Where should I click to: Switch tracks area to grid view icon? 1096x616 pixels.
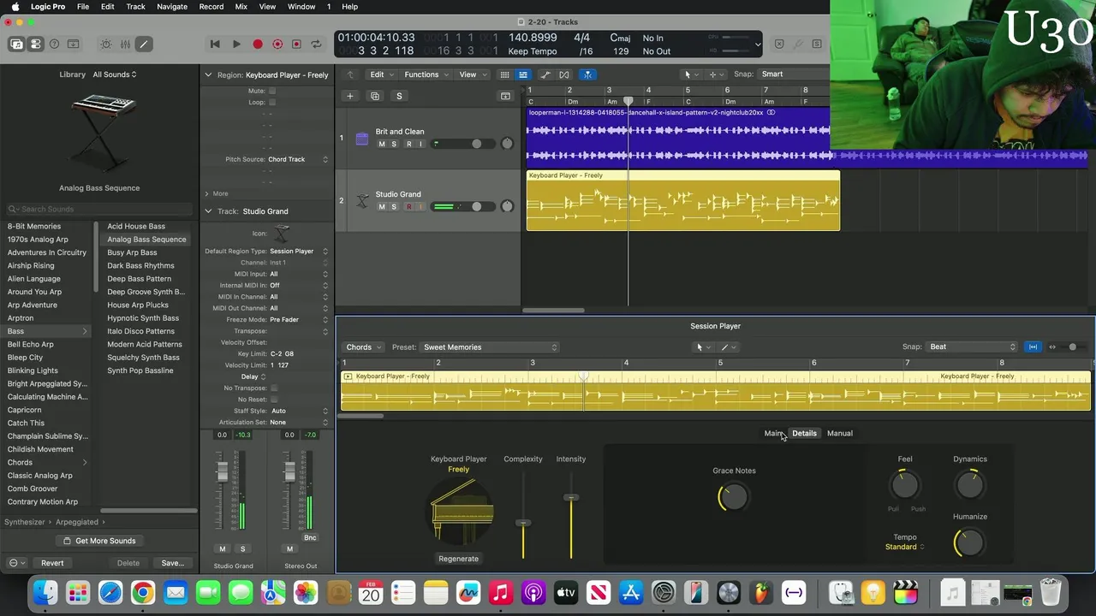[505, 74]
